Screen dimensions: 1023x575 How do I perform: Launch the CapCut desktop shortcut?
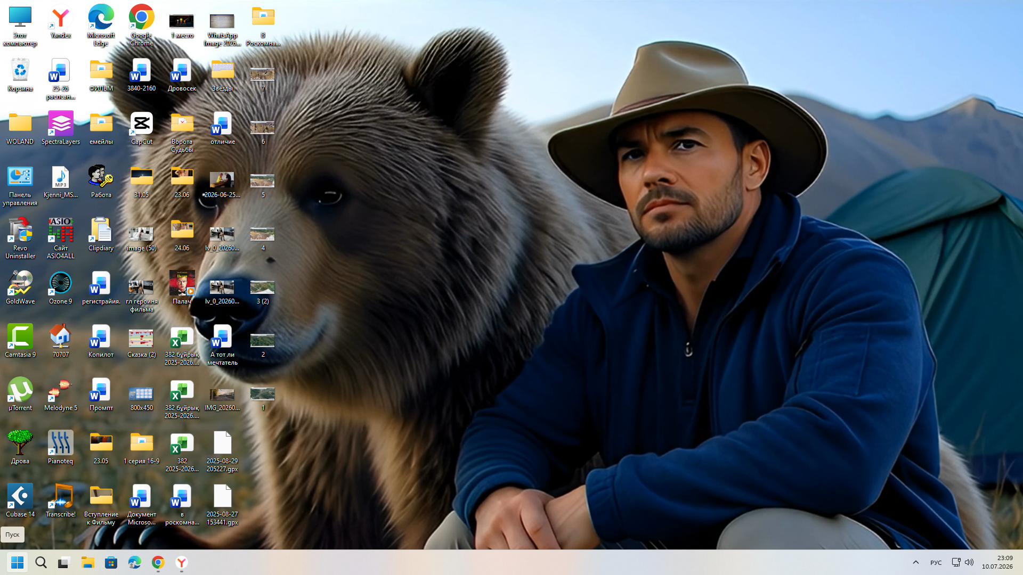coord(142,128)
